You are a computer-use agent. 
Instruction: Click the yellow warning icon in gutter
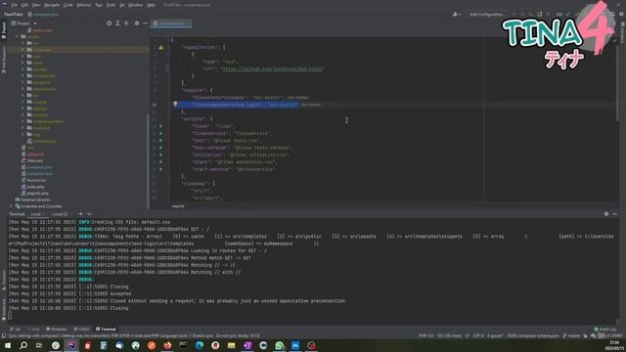click(160, 48)
